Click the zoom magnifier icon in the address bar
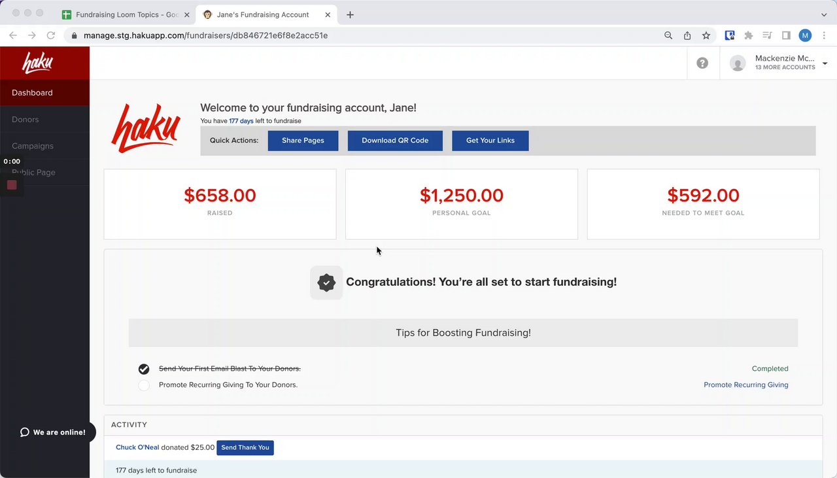Screen dimensions: 837x478 [x=668, y=35]
